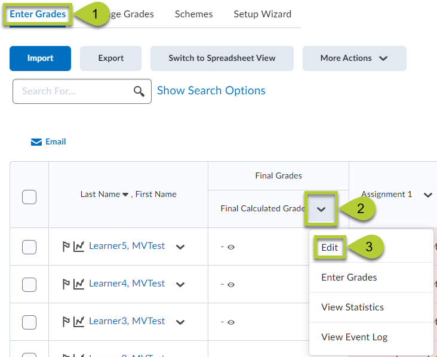Viewport: 437px width, 357px height.
Task: Choose Edit from the dropdown menu
Action: 330,247
